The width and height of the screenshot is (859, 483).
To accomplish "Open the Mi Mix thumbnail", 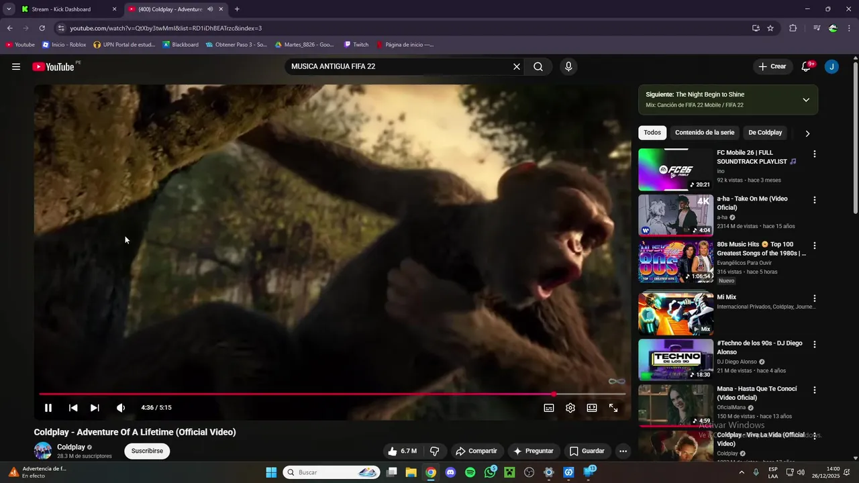I will pyautogui.click(x=676, y=313).
